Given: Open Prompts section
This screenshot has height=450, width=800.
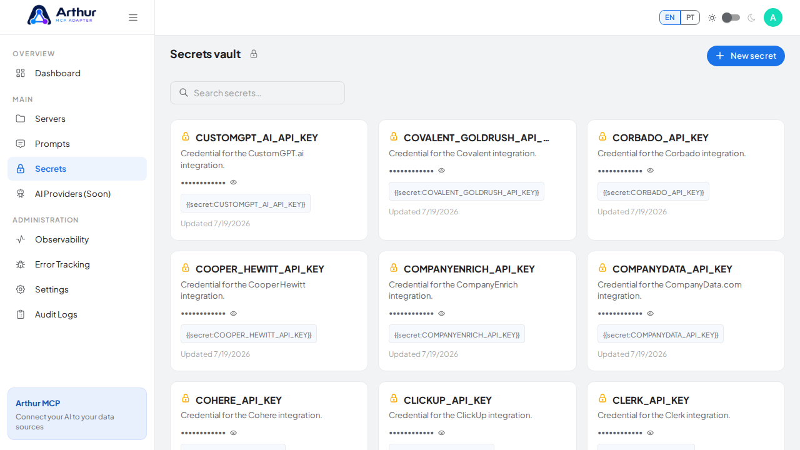Looking at the screenshot, I should 77,144.
